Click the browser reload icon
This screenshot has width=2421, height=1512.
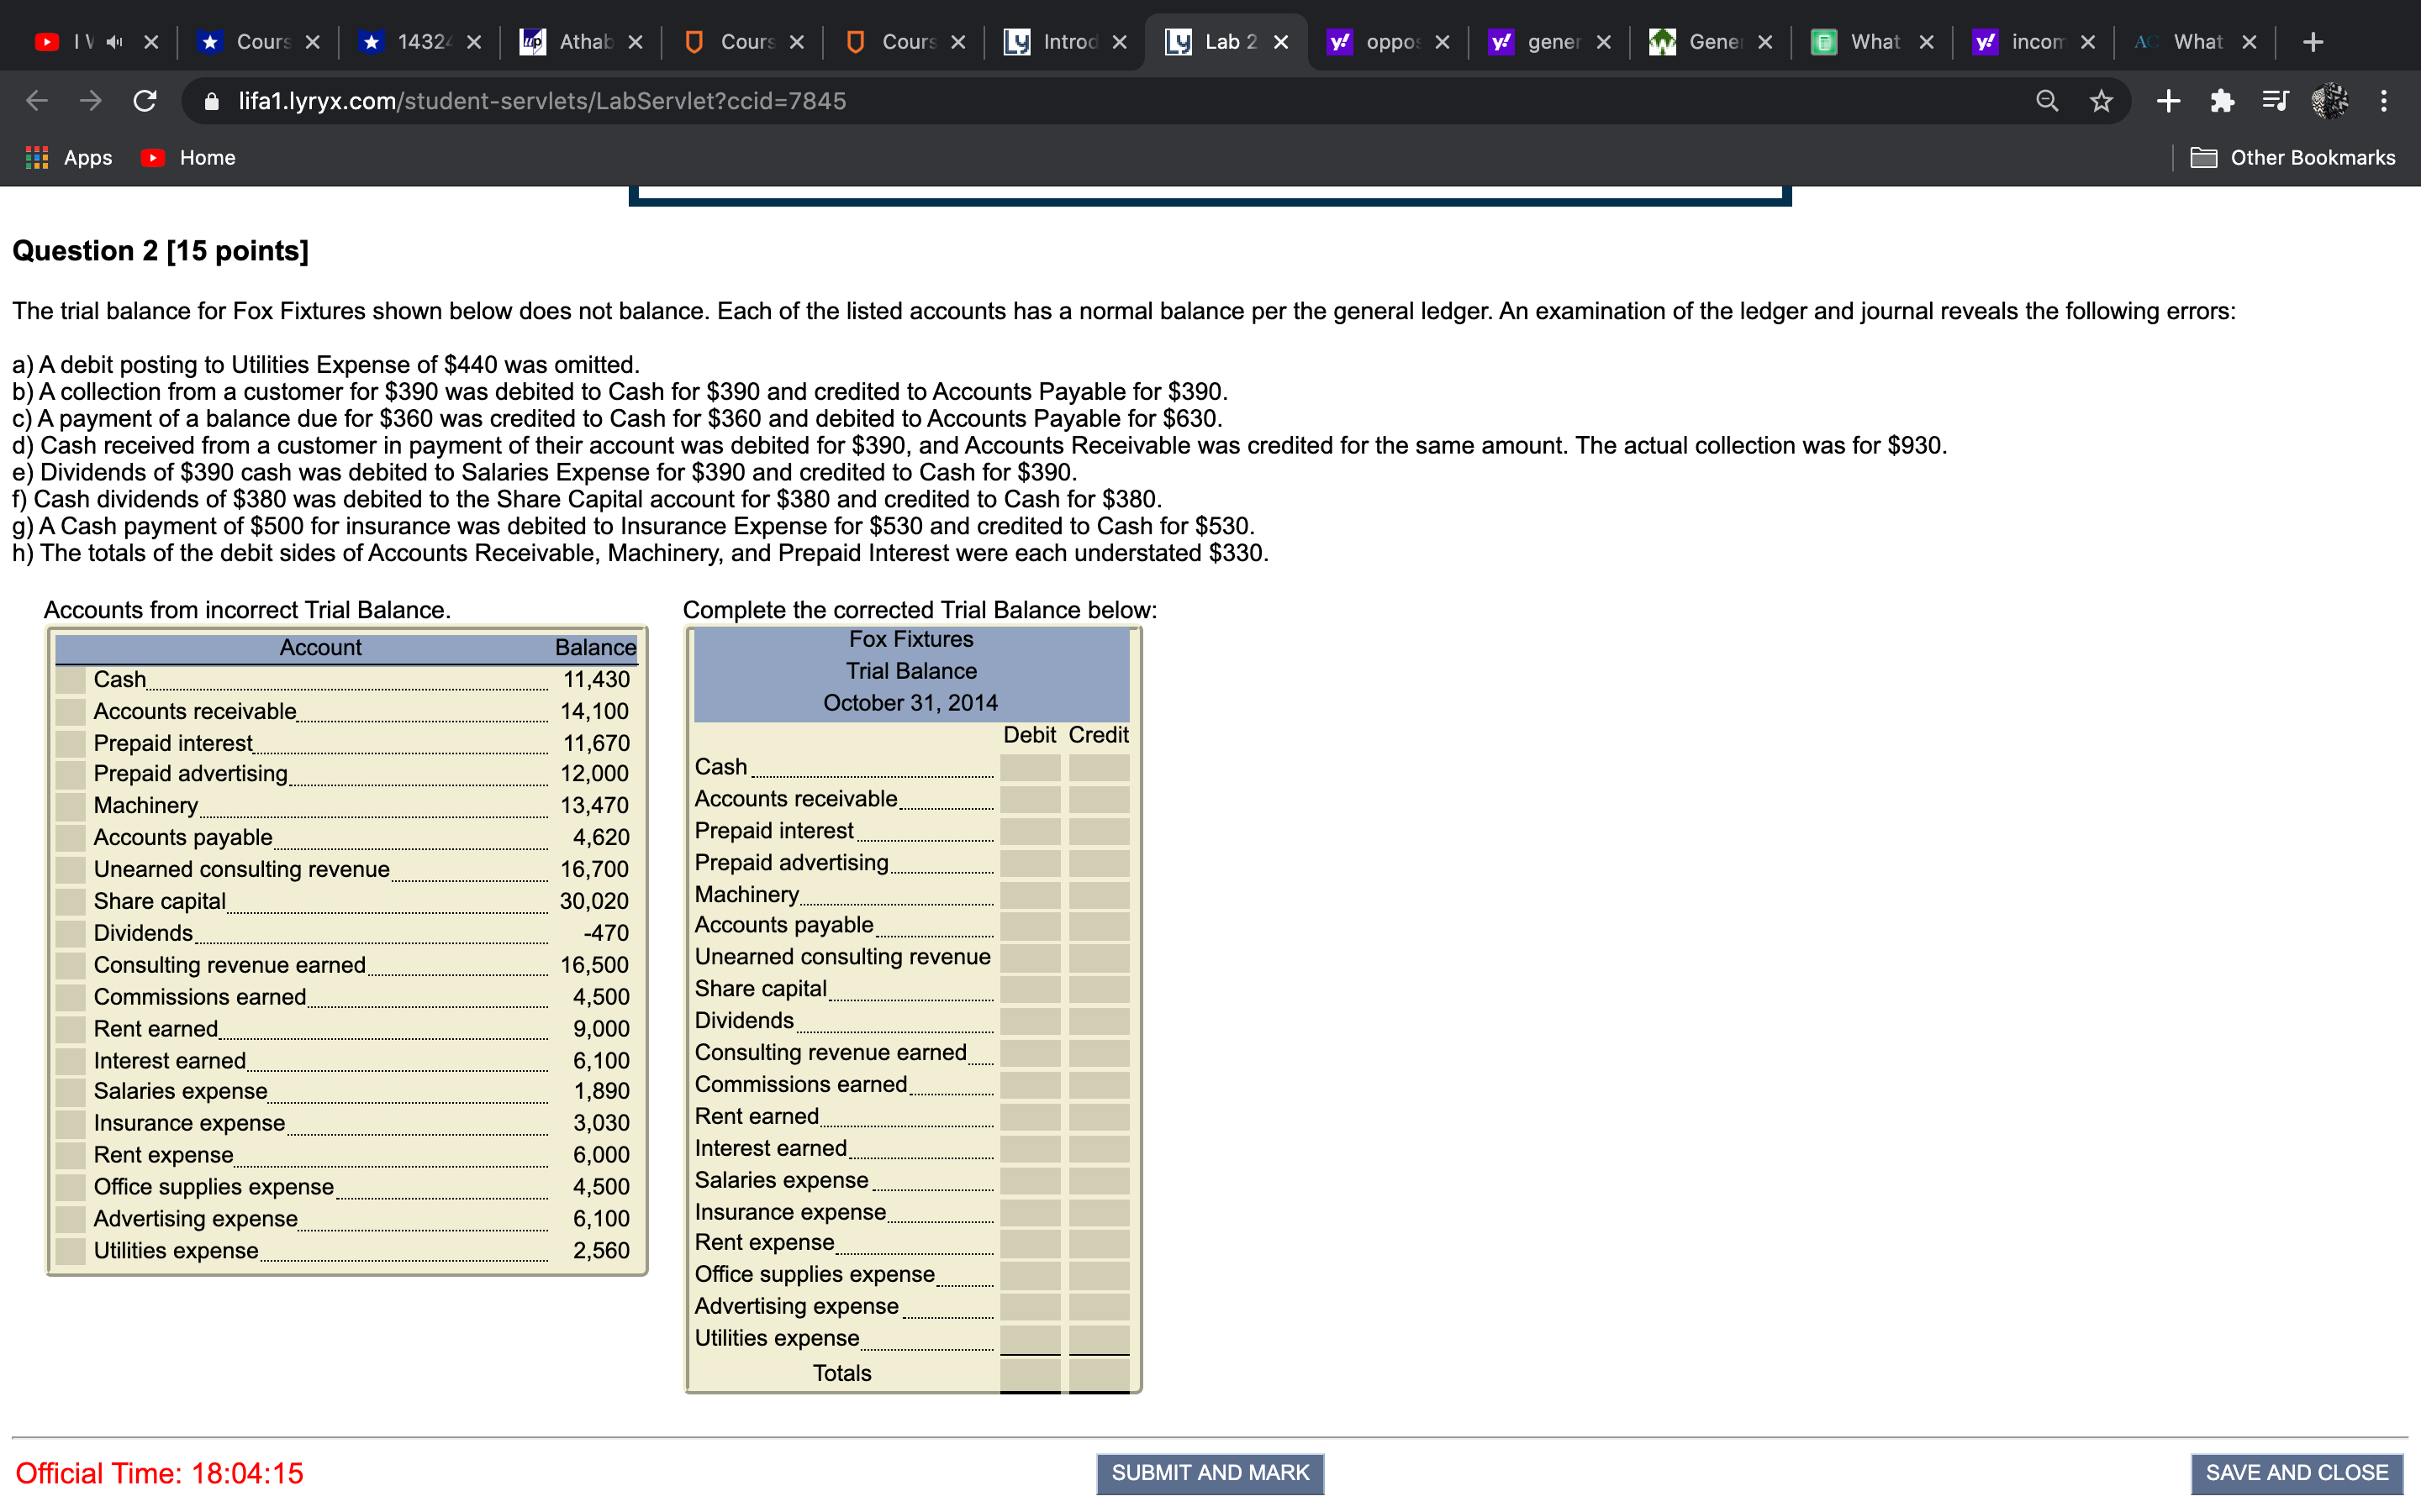point(145,101)
